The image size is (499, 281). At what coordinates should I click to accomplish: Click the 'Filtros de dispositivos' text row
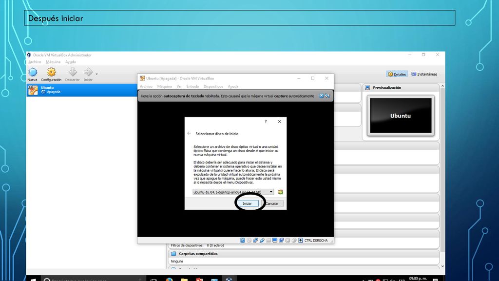click(197, 245)
